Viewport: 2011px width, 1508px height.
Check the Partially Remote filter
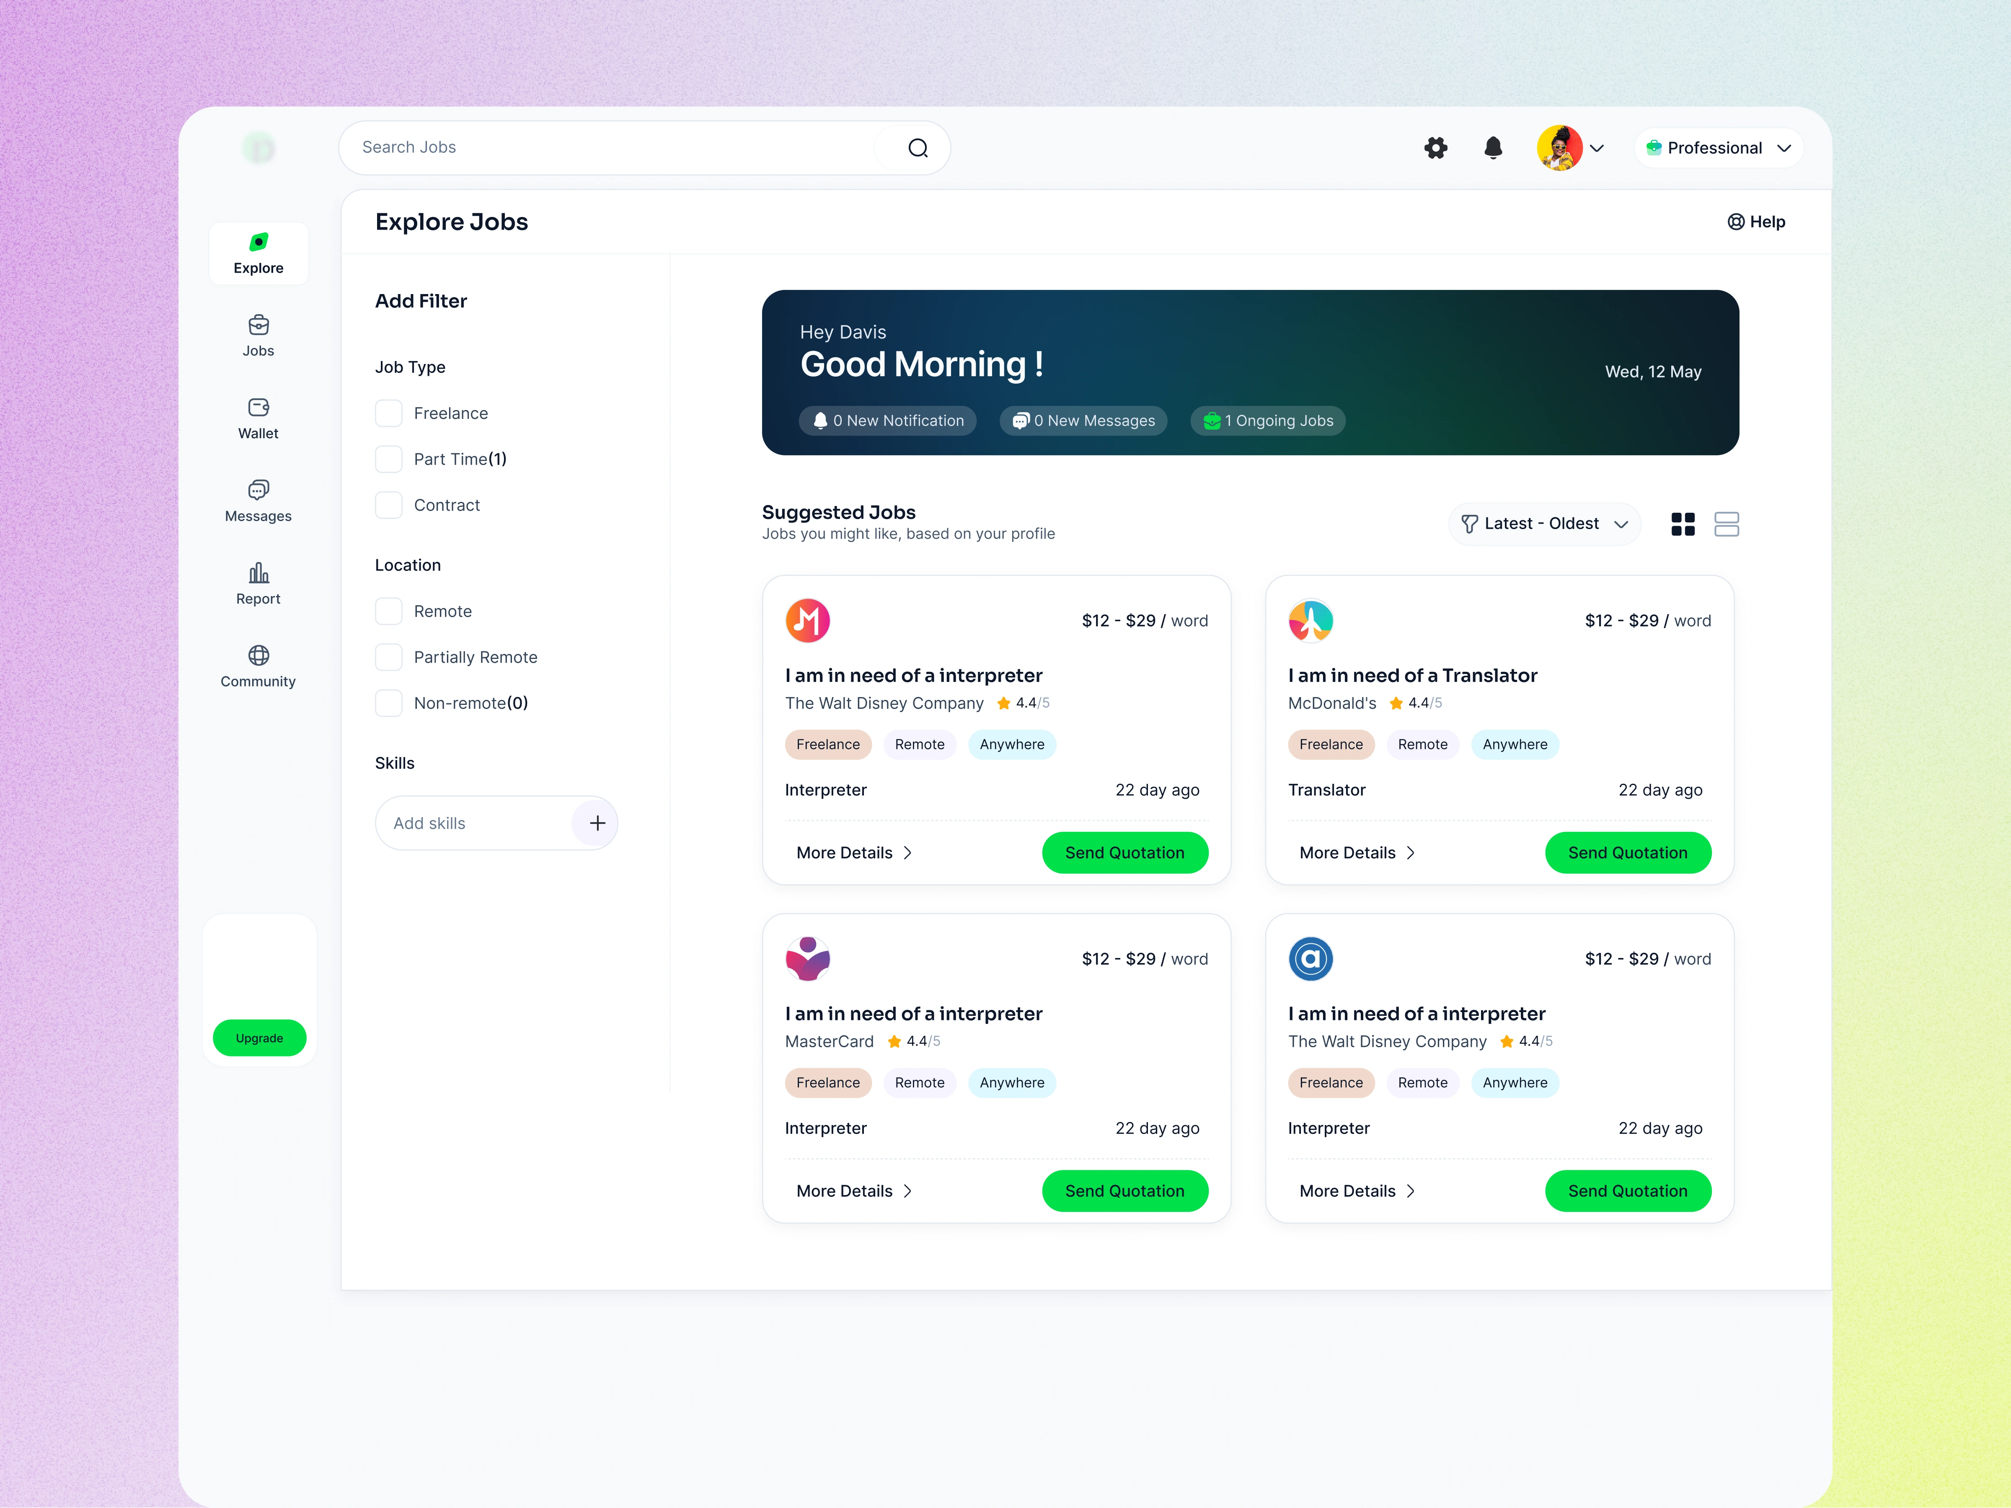(389, 657)
